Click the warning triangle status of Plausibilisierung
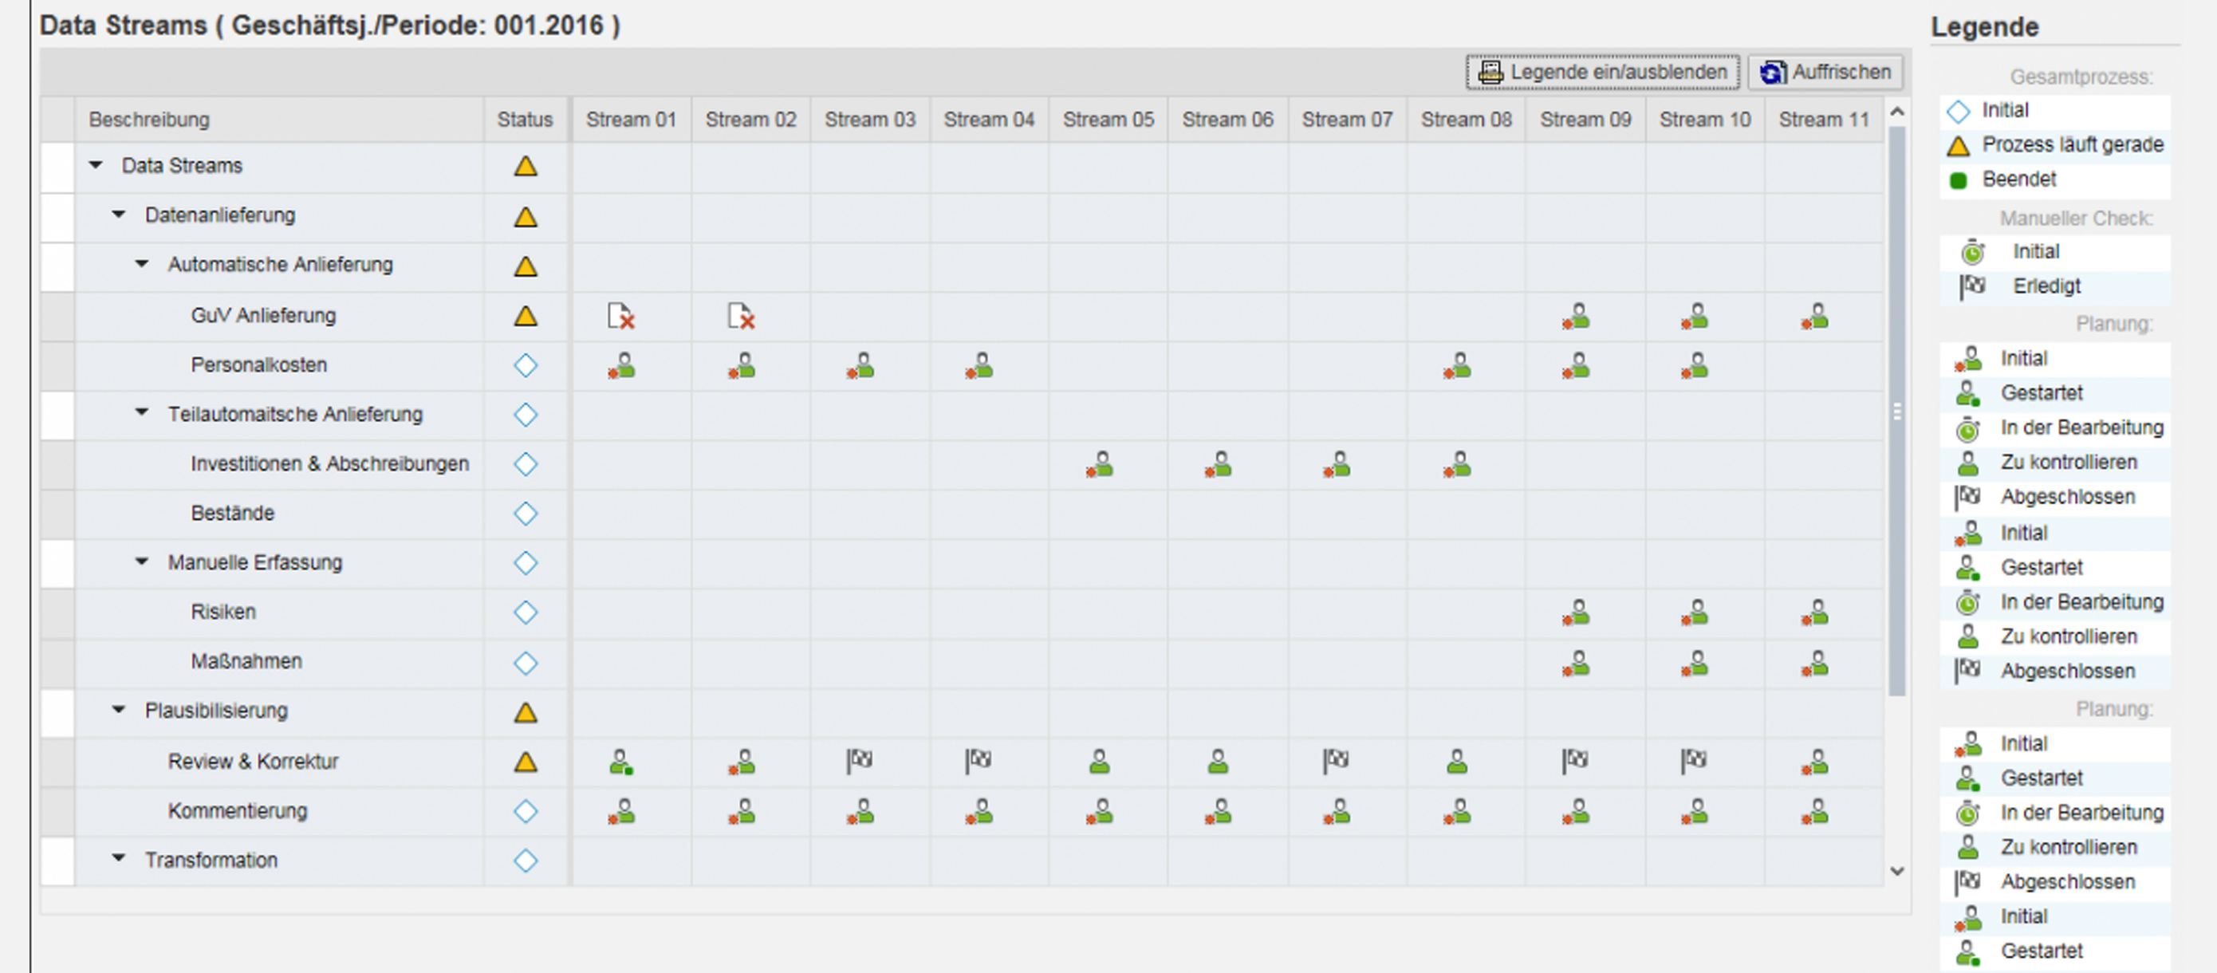 coord(525,712)
